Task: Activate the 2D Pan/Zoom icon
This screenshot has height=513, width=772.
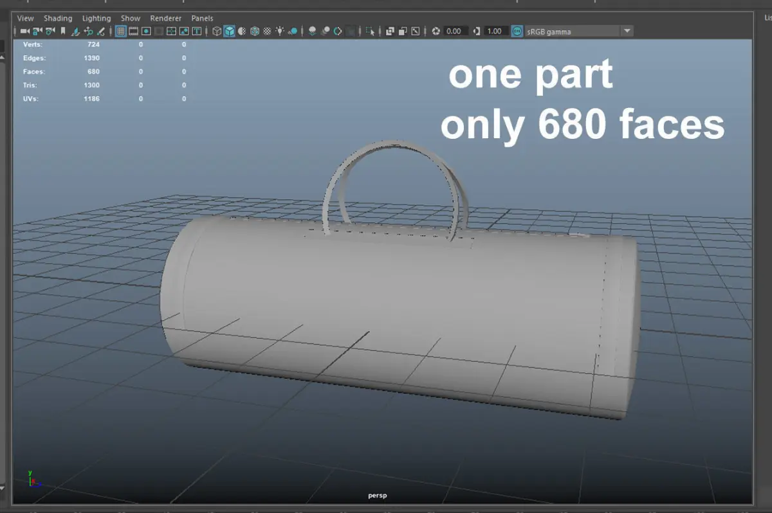Action: 88,31
